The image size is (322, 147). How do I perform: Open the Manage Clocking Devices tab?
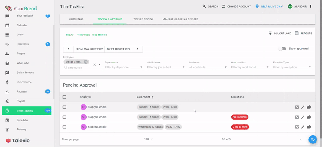(180, 19)
